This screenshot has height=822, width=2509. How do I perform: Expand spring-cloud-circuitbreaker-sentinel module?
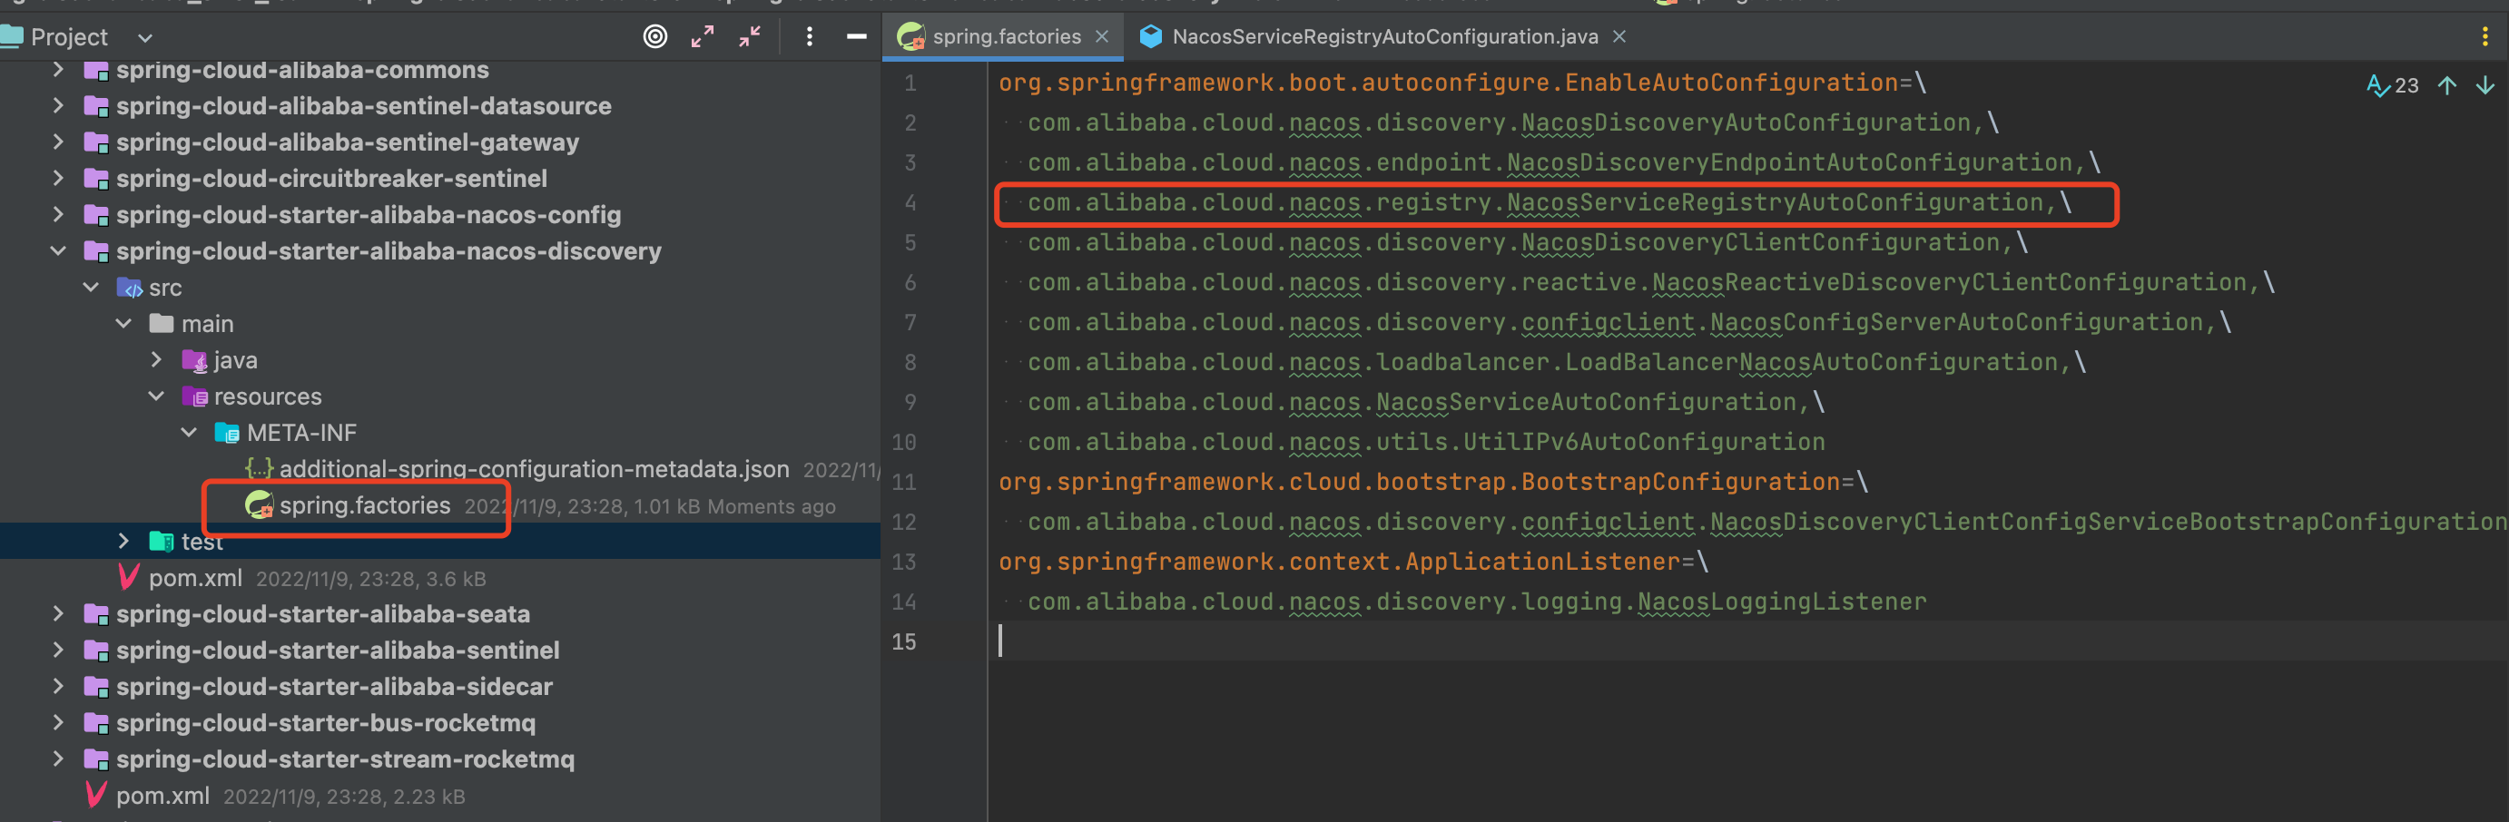click(58, 178)
